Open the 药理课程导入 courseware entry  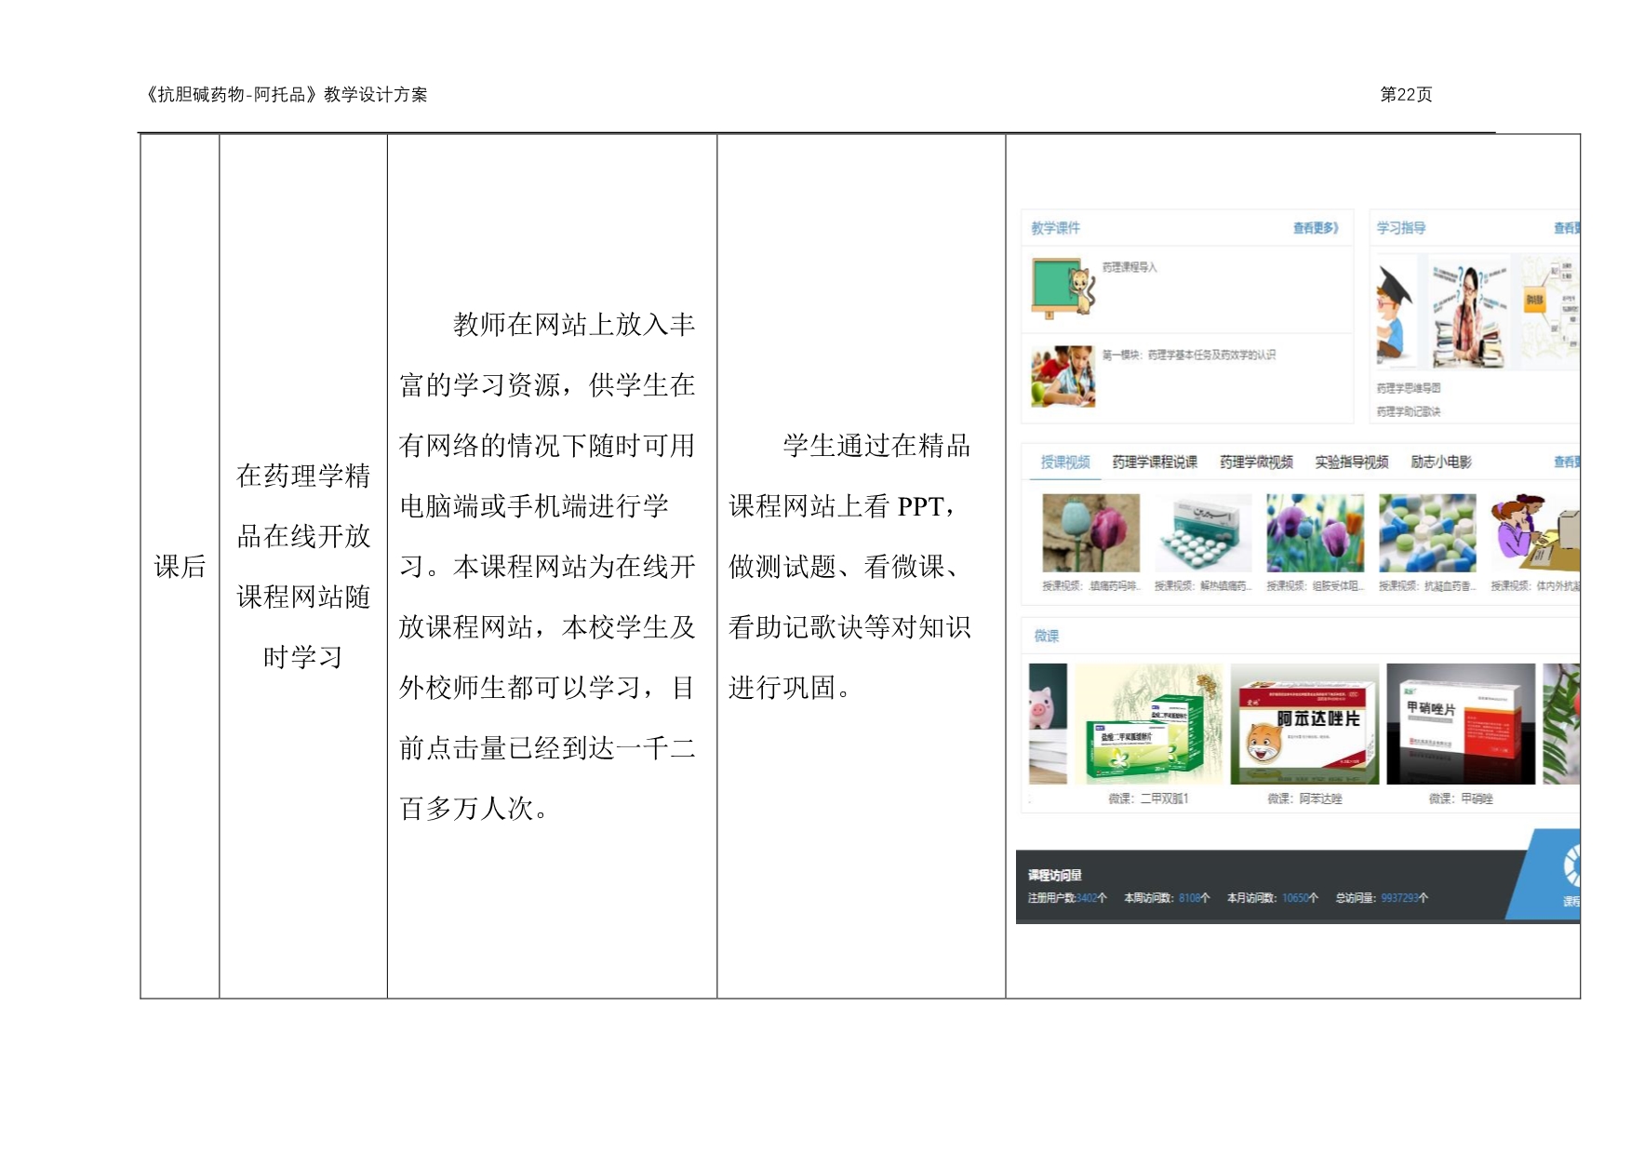tap(1130, 267)
